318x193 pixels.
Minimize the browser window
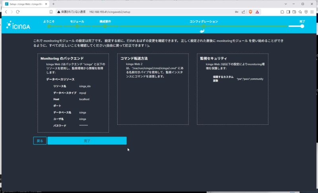coord(294,4)
